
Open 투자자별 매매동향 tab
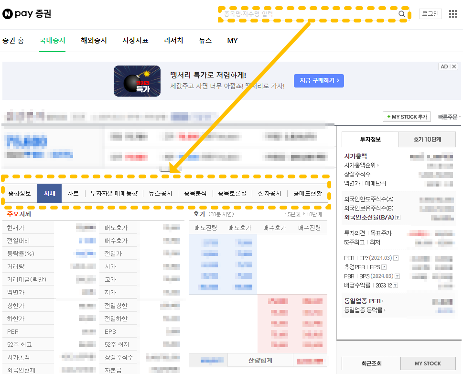114,193
